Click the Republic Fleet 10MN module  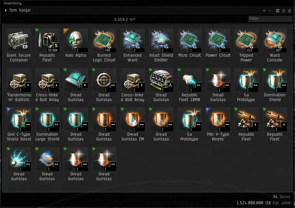click(190, 80)
